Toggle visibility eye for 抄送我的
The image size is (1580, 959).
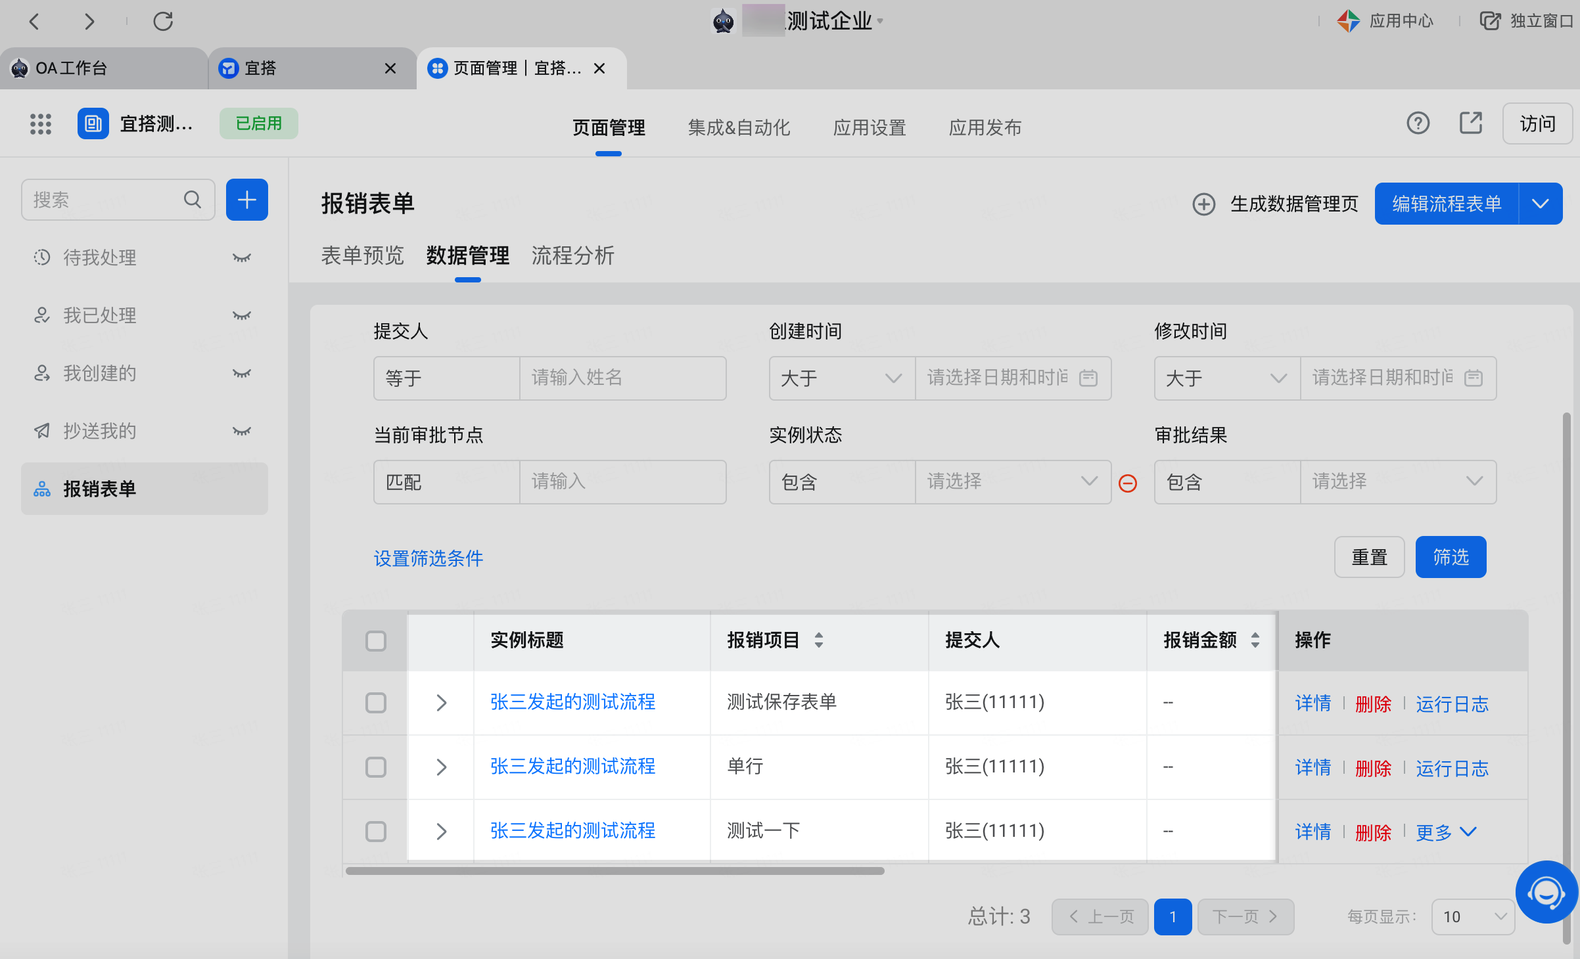(242, 431)
